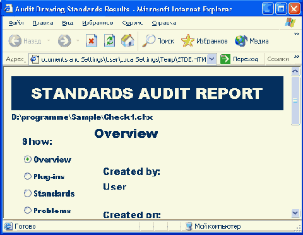Select the Overview radio button
The height and width of the screenshot is (235, 303).
click(x=27, y=159)
